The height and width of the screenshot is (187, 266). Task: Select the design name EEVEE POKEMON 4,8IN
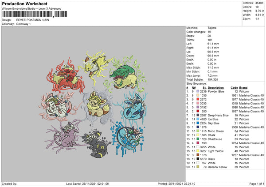[x=32, y=20]
